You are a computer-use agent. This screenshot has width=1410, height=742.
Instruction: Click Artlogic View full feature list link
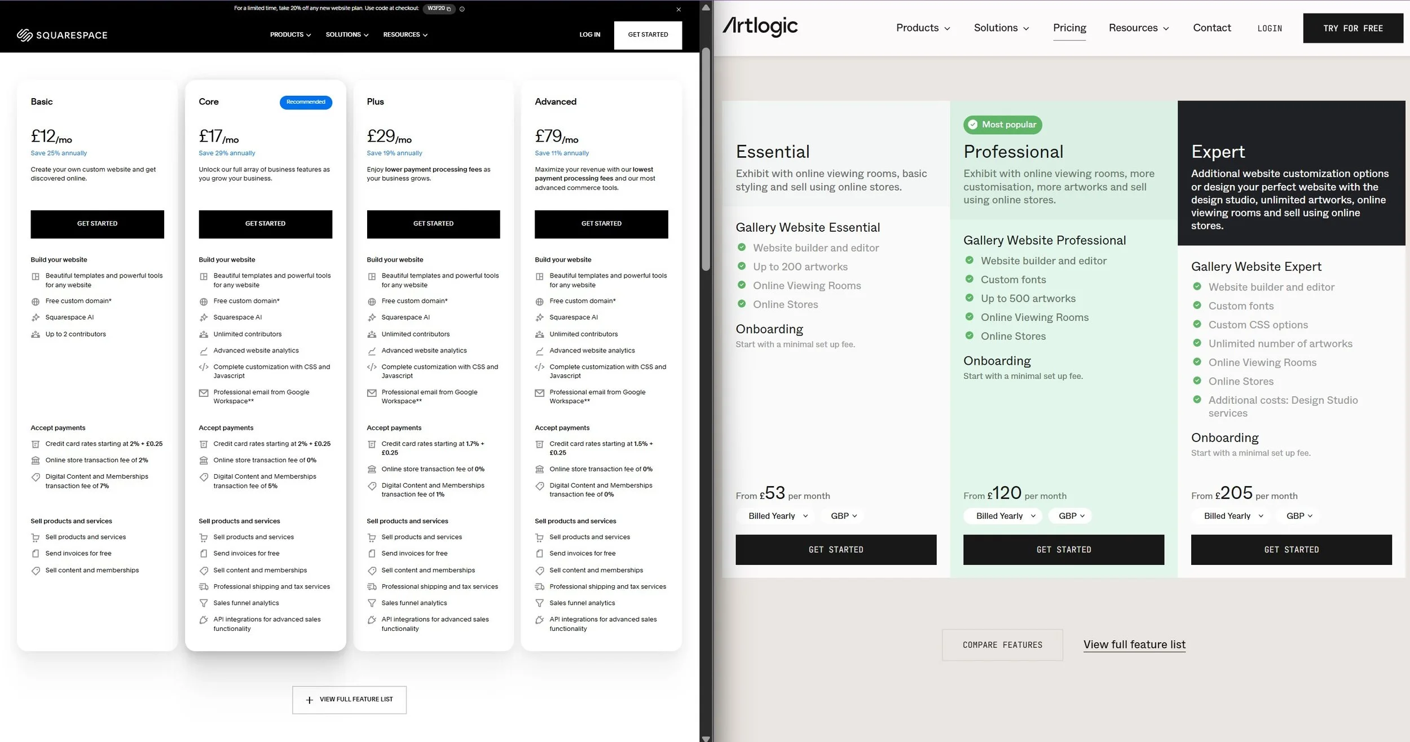point(1134,645)
